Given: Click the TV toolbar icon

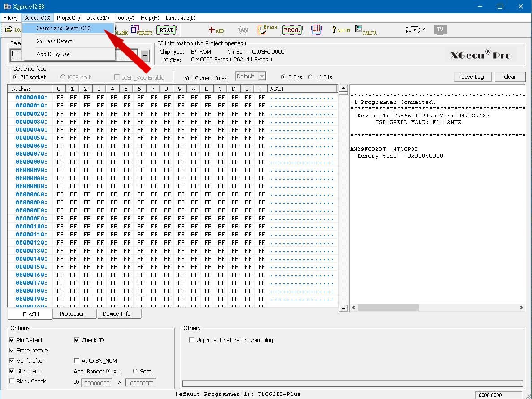Looking at the screenshot, I should coord(440,30).
